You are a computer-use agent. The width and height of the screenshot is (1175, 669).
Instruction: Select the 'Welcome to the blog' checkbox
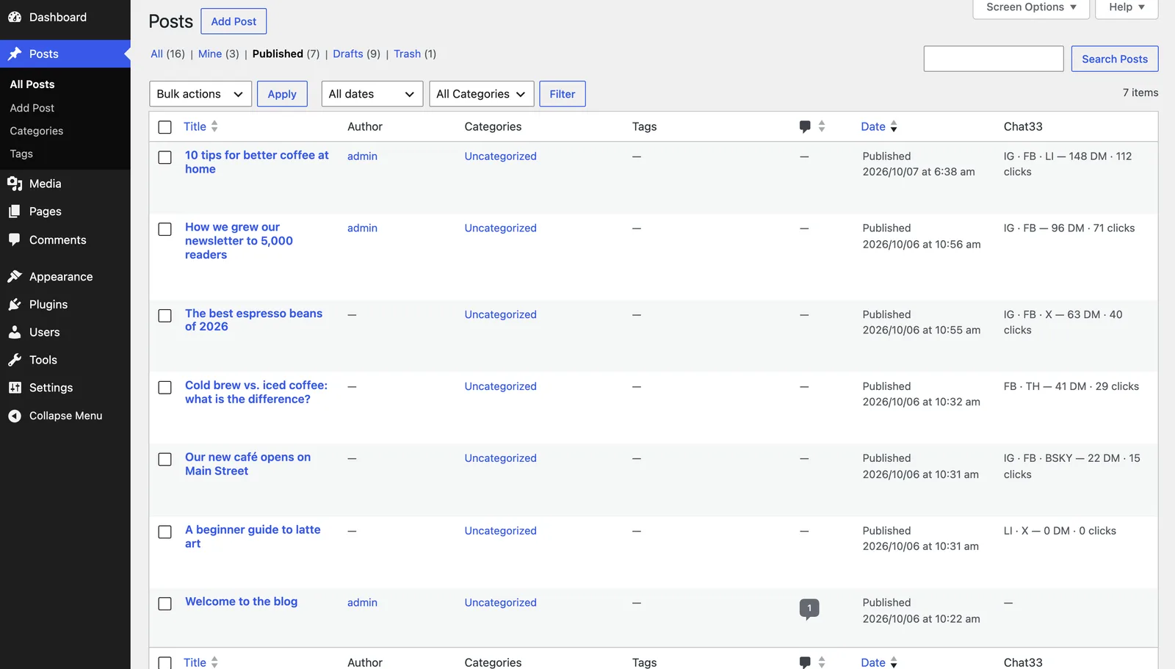click(x=165, y=604)
